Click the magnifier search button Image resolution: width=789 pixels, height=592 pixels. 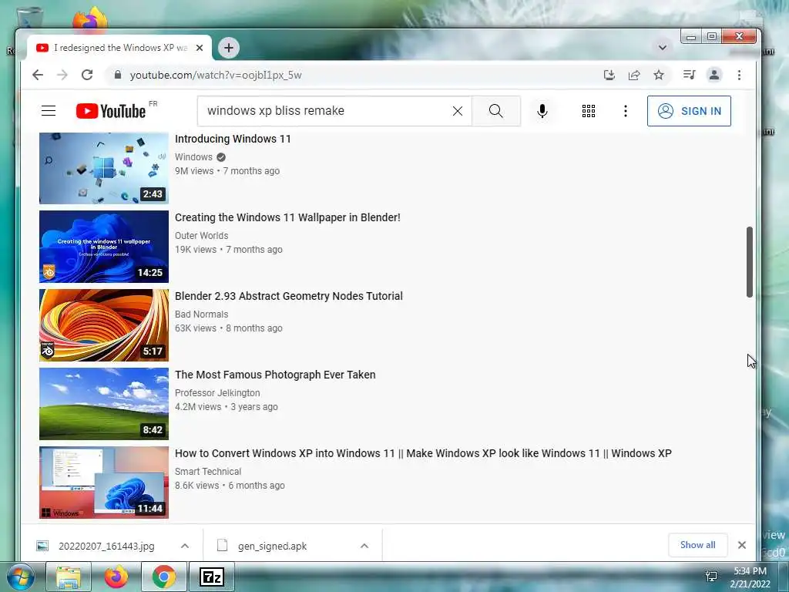point(495,111)
